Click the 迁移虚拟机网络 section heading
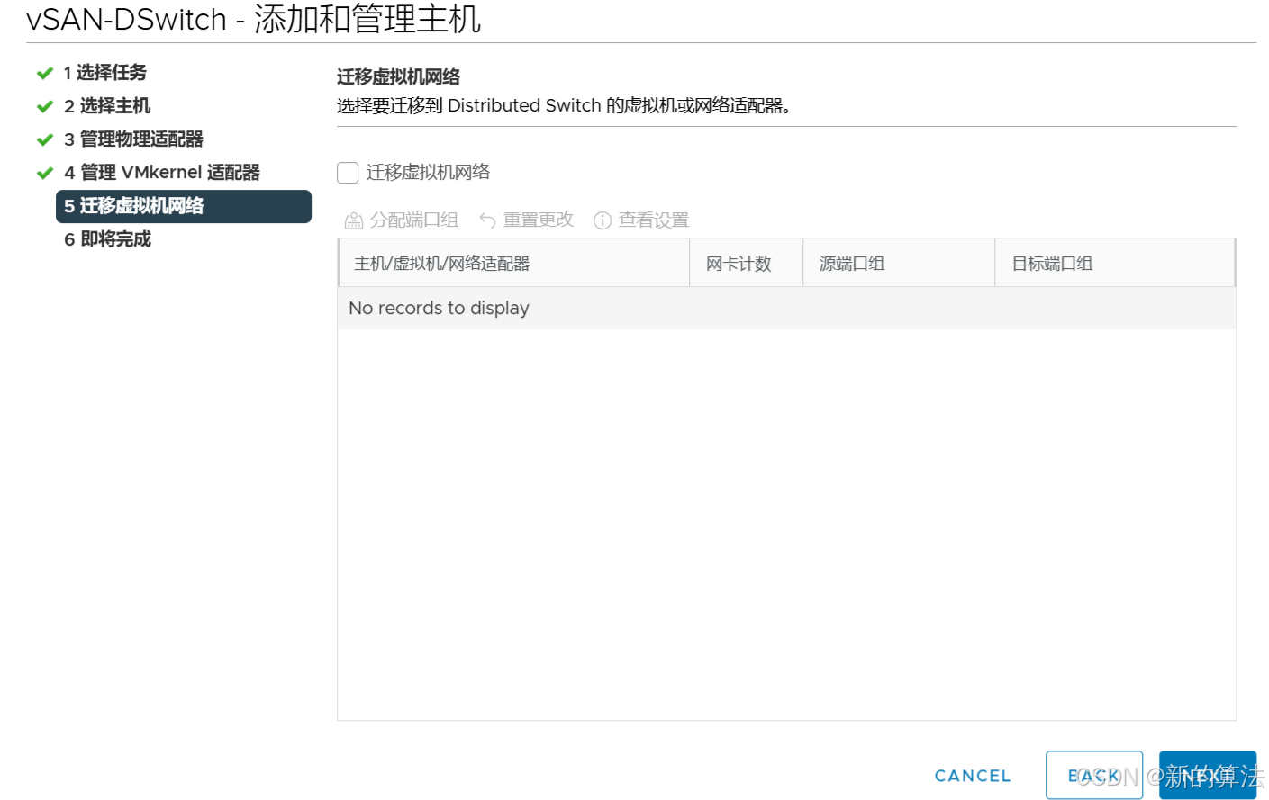 coord(399,77)
